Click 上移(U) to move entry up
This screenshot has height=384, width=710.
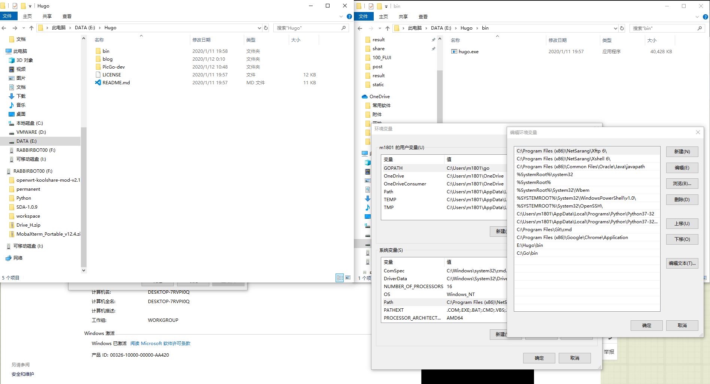(x=682, y=224)
